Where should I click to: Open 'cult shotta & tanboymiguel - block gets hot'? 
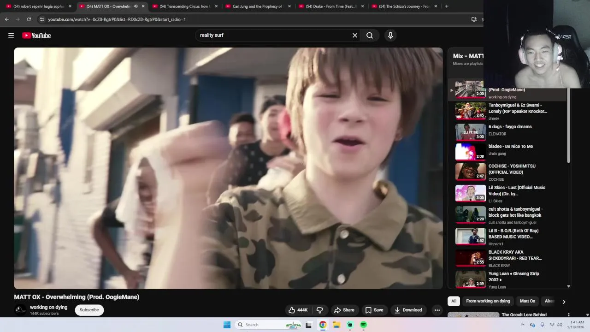coord(516,212)
